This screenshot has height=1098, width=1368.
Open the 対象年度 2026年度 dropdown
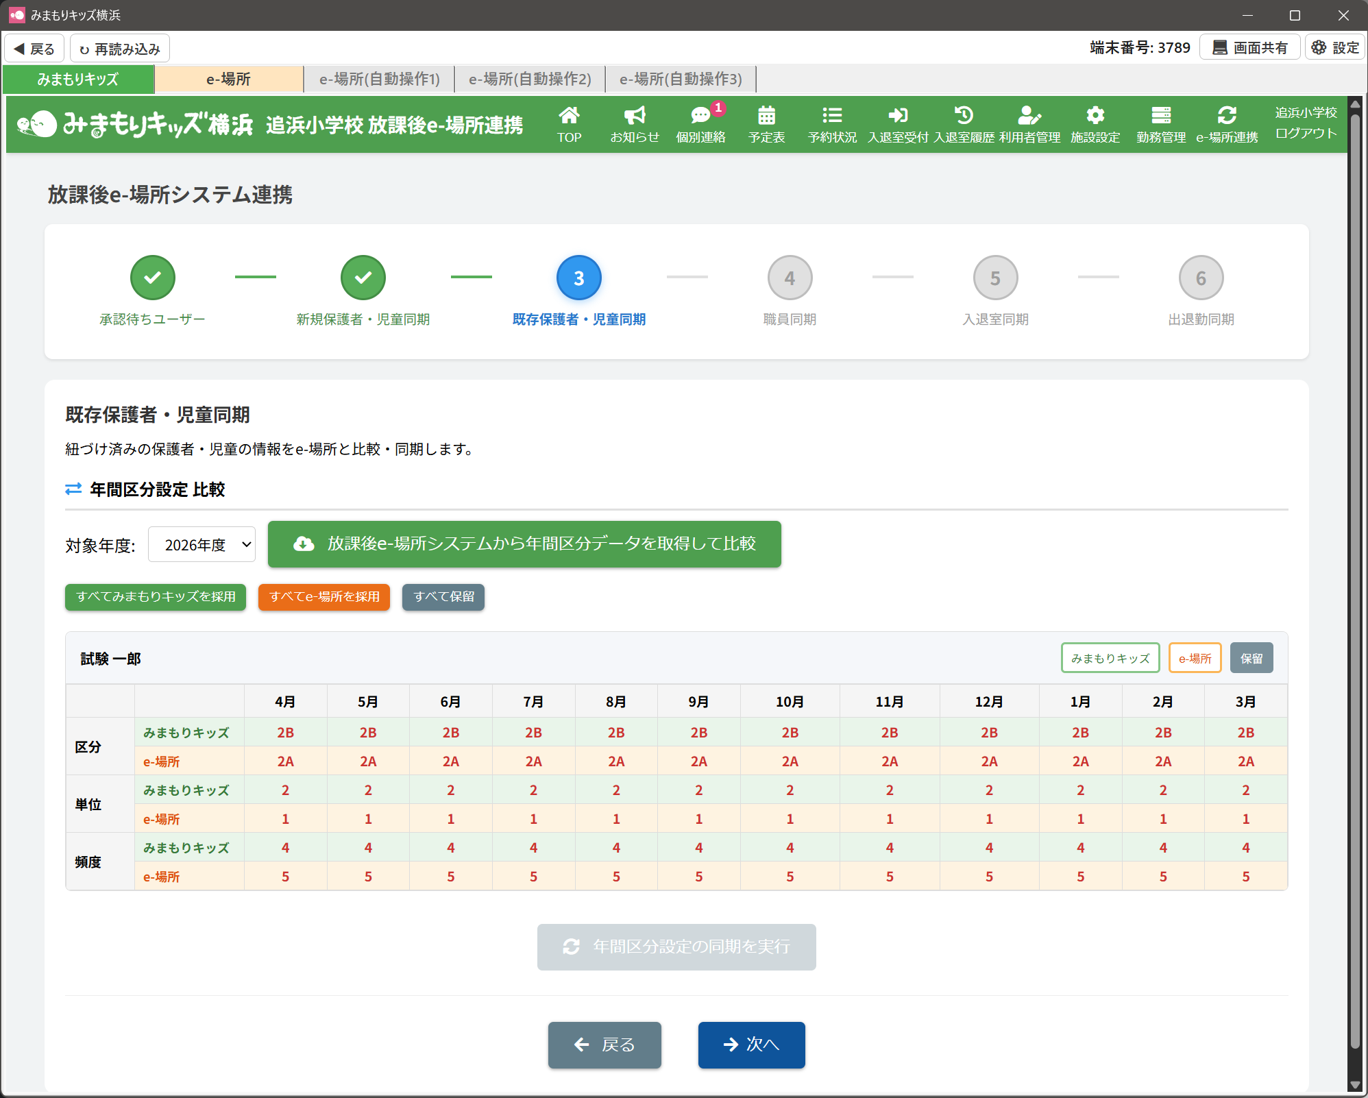pyautogui.click(x=202, y=545)
